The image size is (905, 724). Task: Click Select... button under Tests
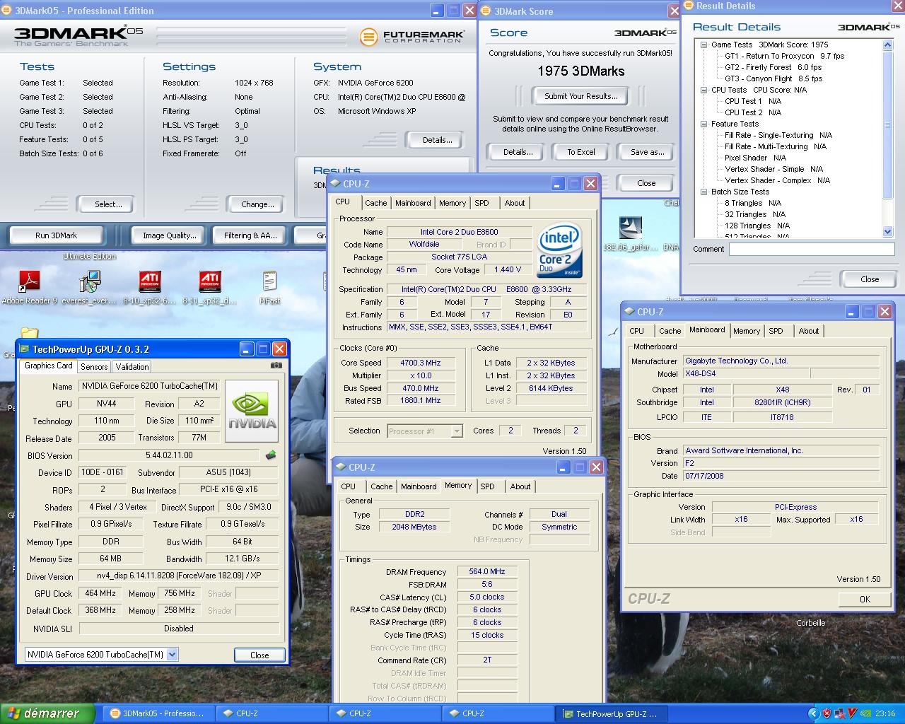click(x=108, y=204)
